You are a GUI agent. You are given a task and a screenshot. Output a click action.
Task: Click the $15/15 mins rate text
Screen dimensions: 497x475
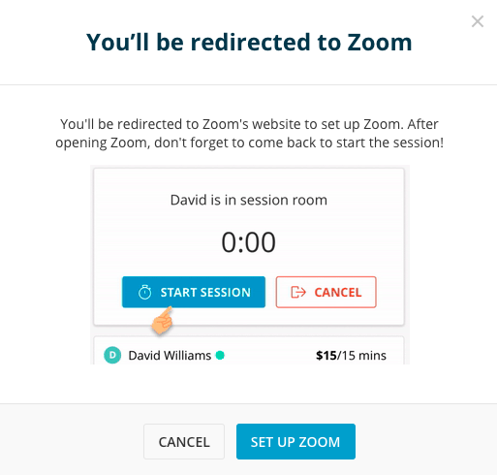[351, 356]
